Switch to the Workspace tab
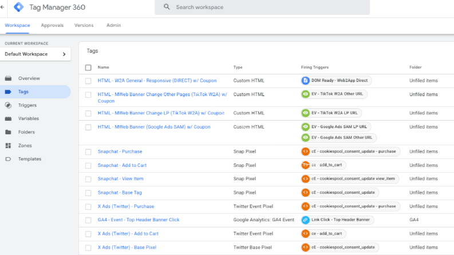Screen dimensions: 454x255 [x=17, y=25]
